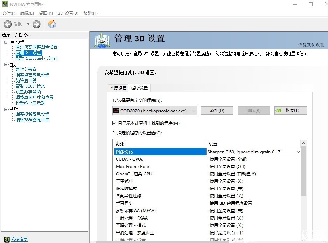Click the home icon in the toolbar
Image resolution: width=328 pixels, height=243 pixels.
tap(51, 24)
